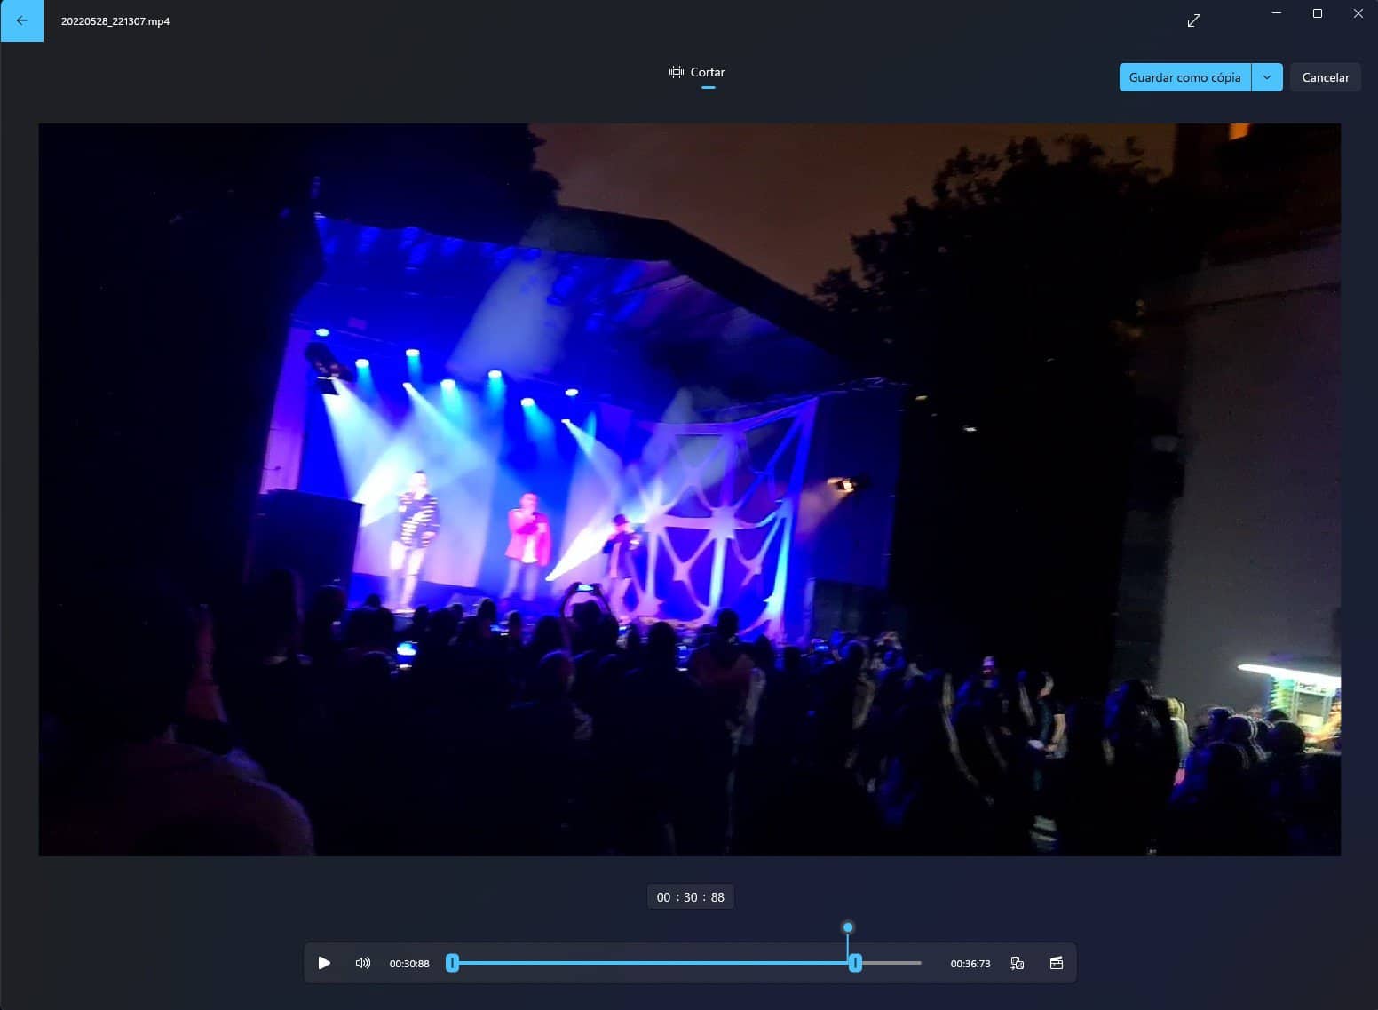
Task: Toggle fullscreen with the diagonal arrows icon
Action: point(1194,20)
